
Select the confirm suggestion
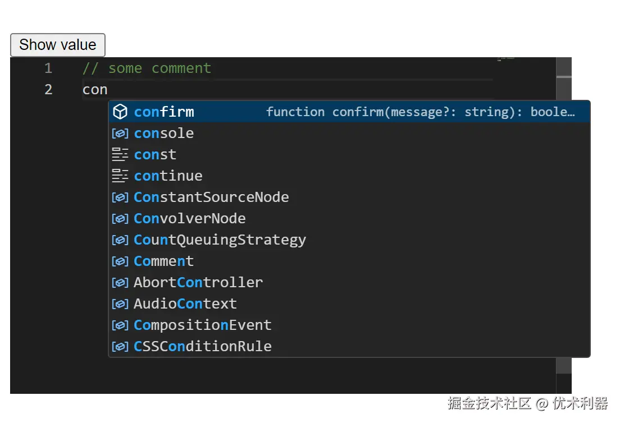coord(164,112)
